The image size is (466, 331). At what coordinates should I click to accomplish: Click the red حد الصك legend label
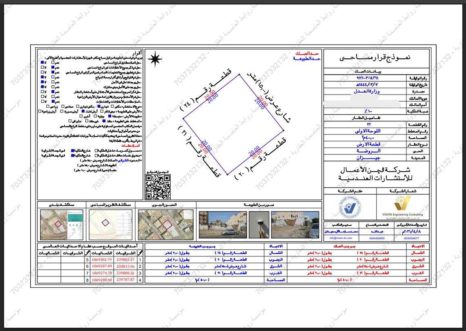307,53
